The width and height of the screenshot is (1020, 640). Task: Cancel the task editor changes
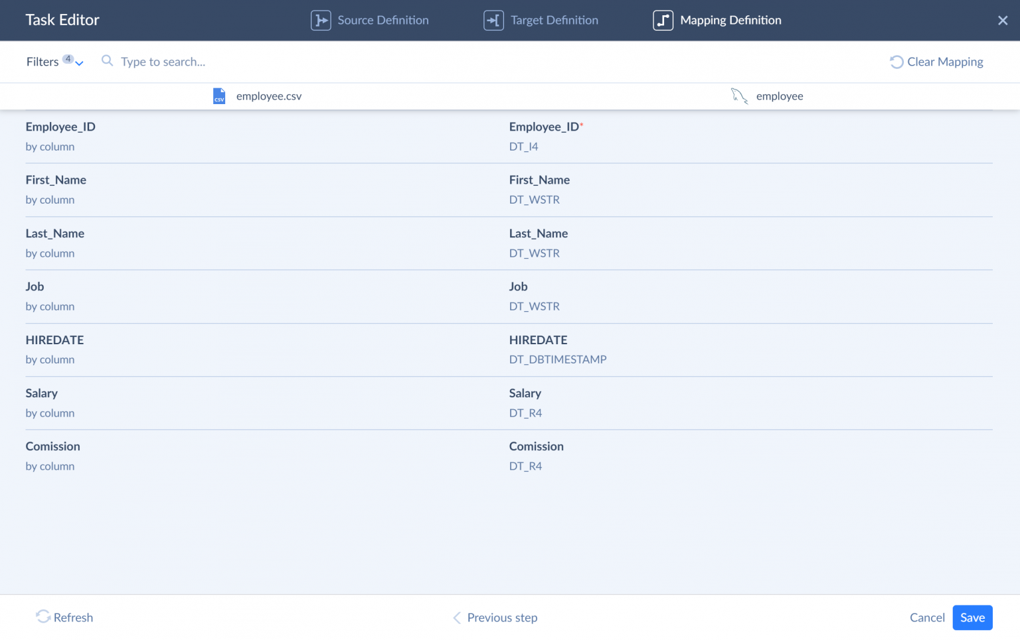pyautogui.click(x=926, y=617)
